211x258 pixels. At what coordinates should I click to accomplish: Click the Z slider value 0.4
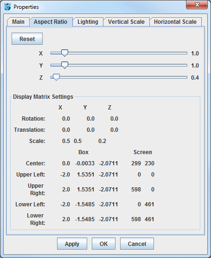195,77
